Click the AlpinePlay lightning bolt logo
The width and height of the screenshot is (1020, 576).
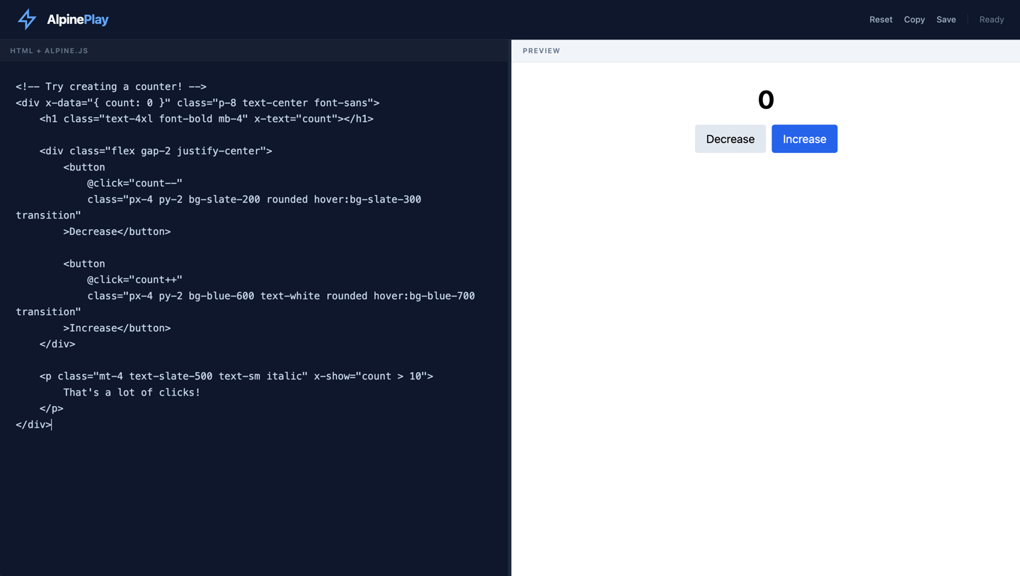[x=27, y=19]
